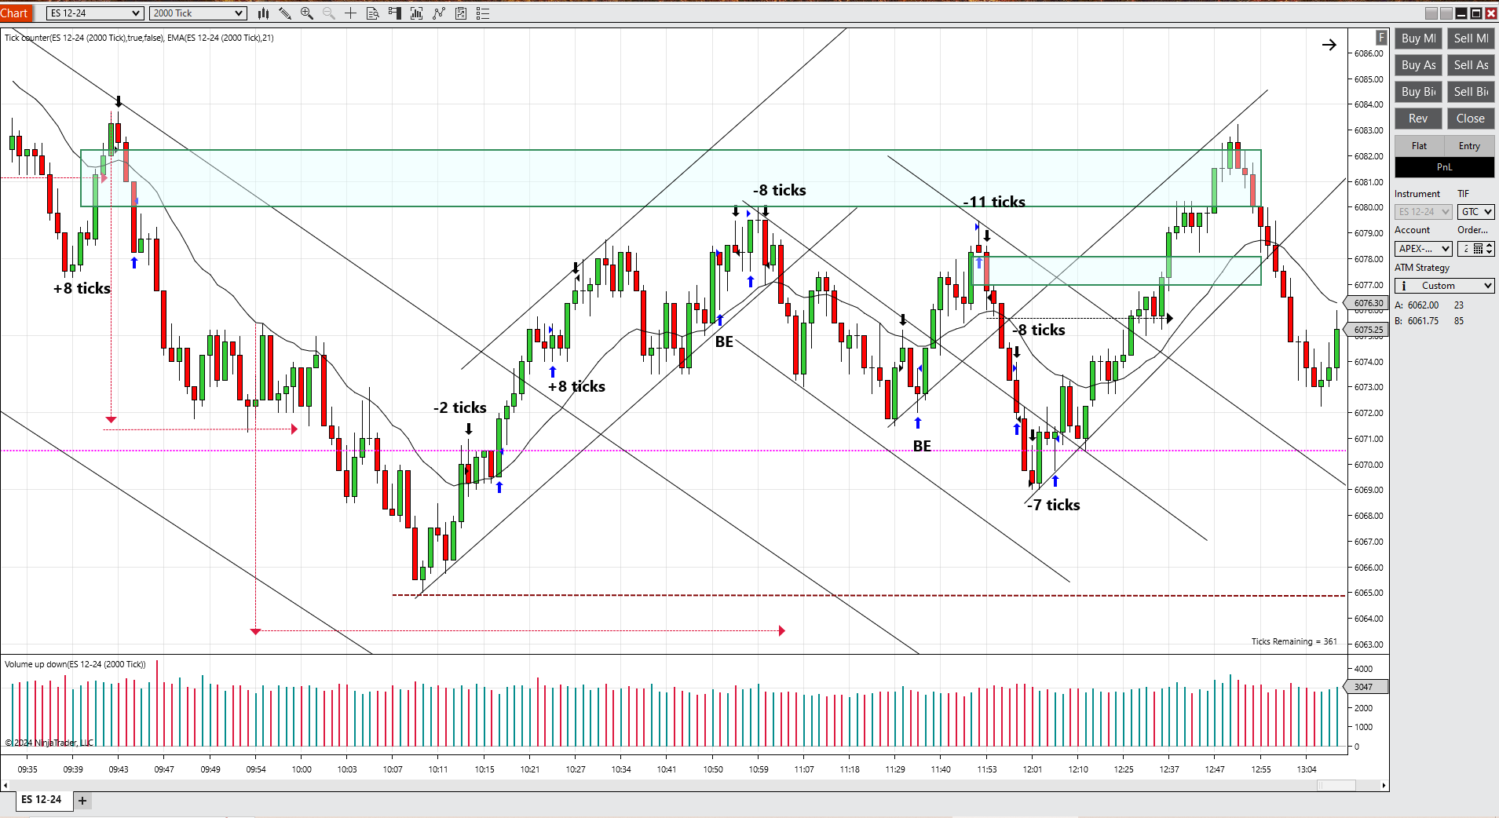Minimize the chart window
Screen dimensions: 1499x818
point(1461,13)
